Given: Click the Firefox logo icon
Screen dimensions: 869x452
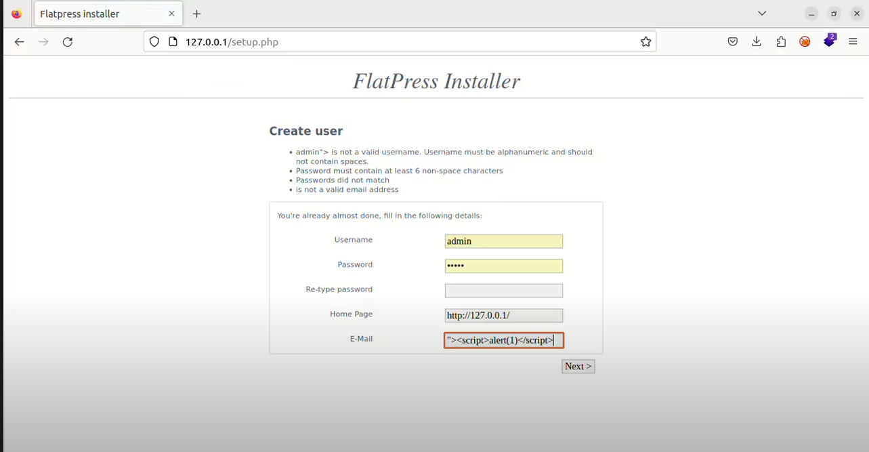Looking at the screenshot, I should 16,14.
